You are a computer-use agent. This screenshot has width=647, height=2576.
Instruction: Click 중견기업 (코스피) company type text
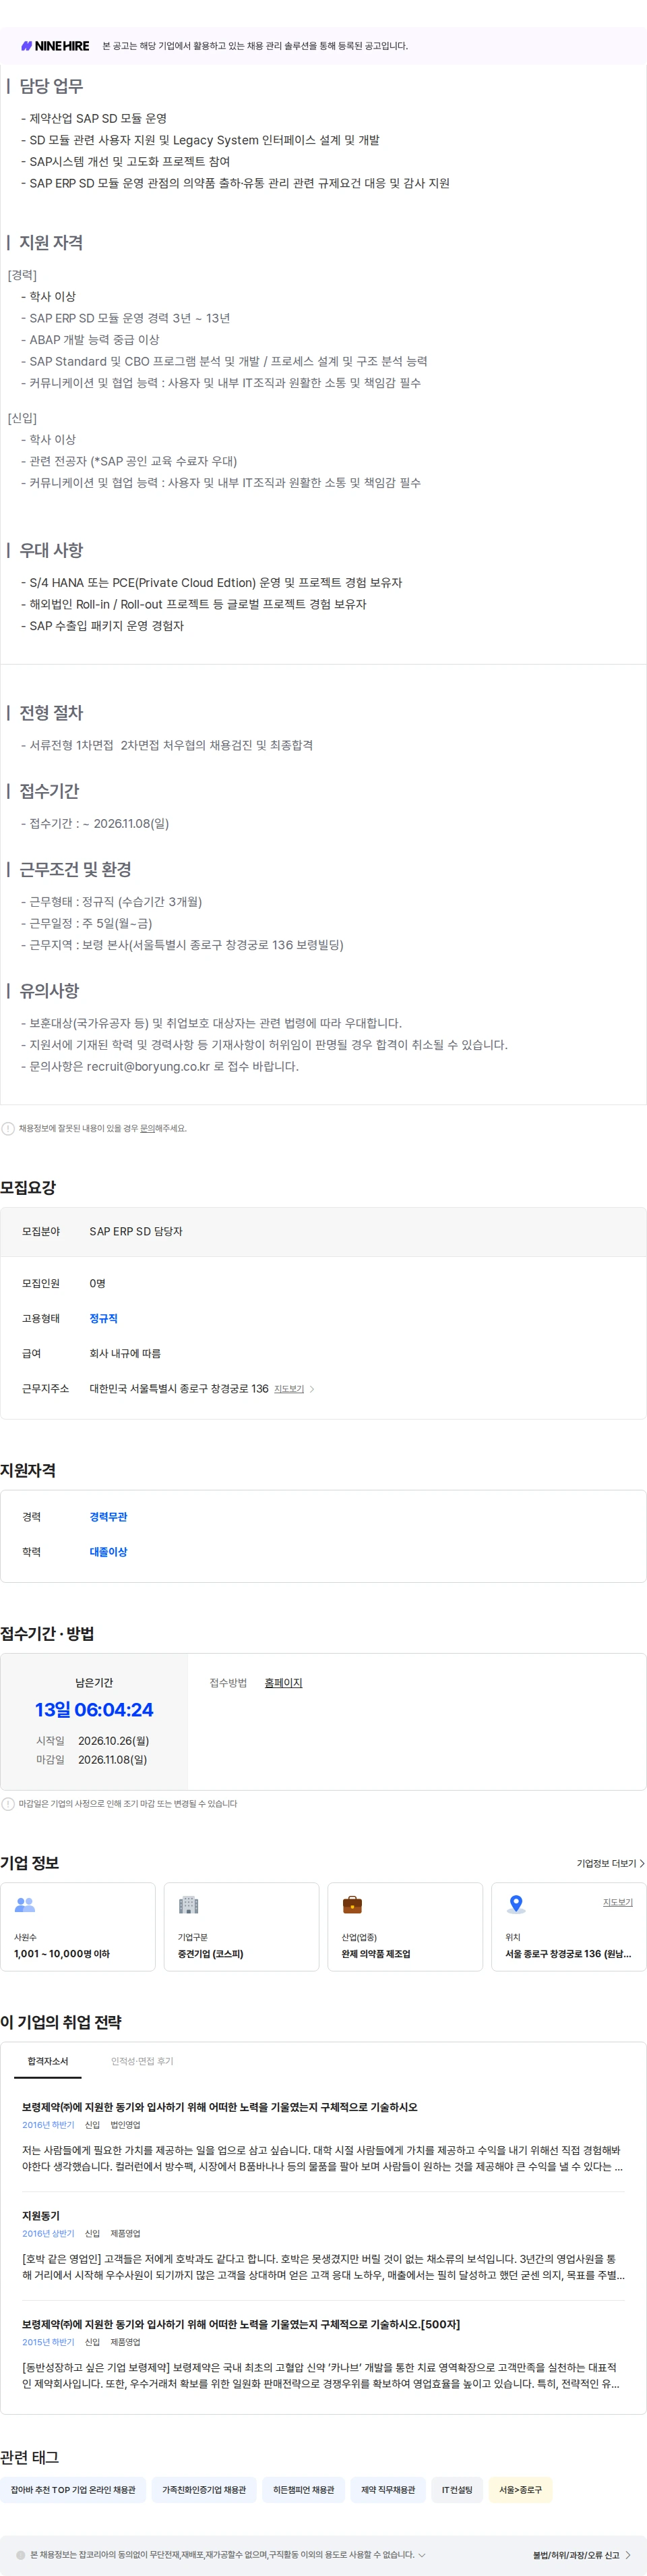tap(211, 1954)
